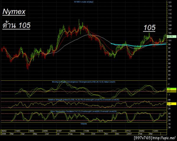Click the -1 value on MACD axis
The image size is (177, 141).
[169, 95]
